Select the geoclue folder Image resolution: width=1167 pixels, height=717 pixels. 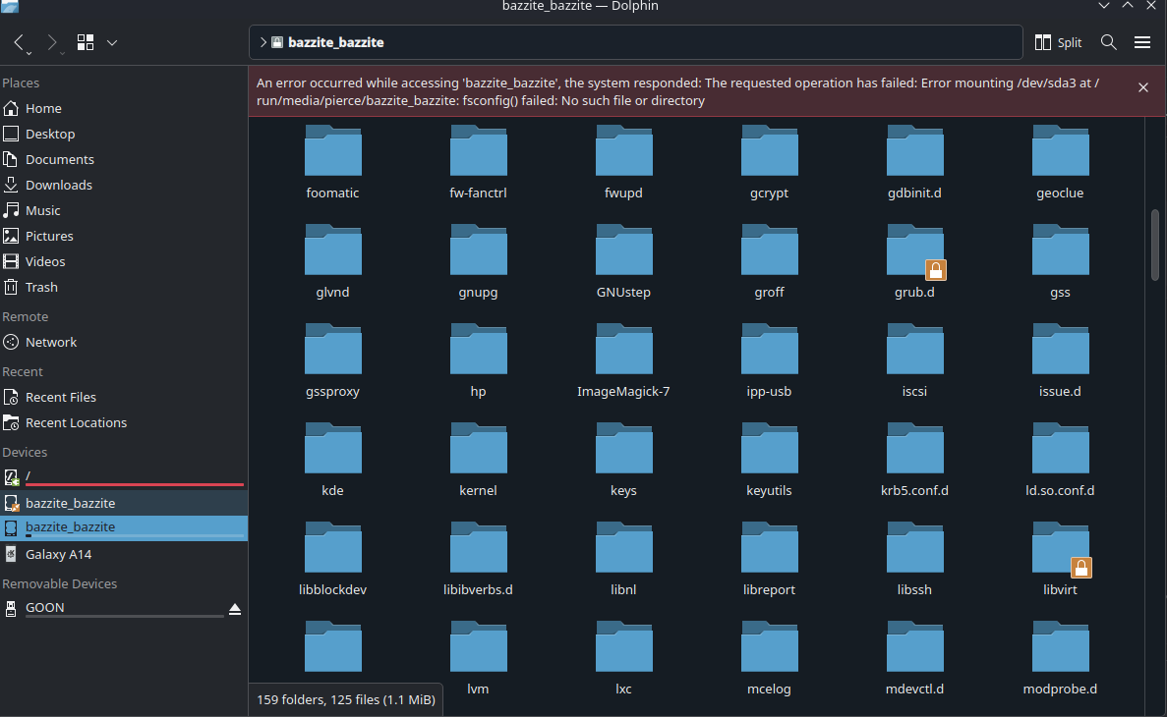click(x=1060, y=162)
